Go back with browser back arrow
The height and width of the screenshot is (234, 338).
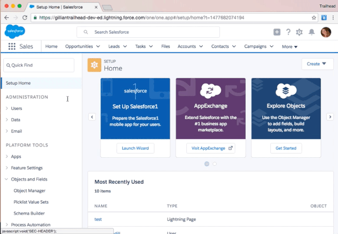(x=7, y=18)
